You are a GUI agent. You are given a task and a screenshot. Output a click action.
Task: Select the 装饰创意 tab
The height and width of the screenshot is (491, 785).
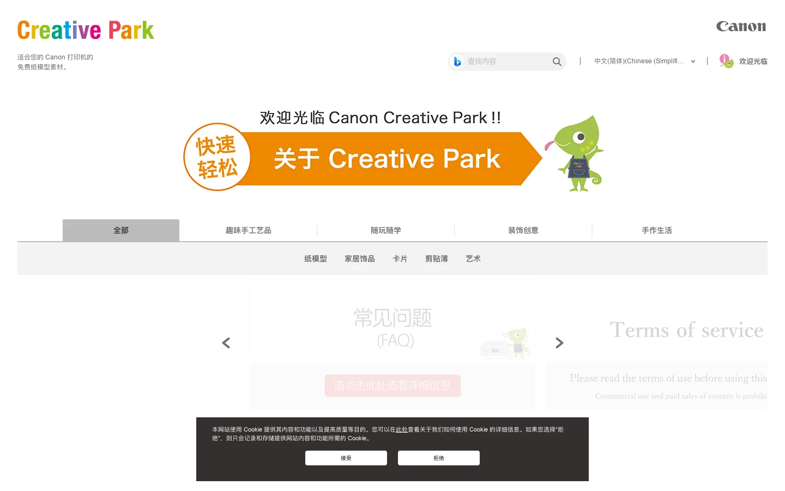point(523,230)
